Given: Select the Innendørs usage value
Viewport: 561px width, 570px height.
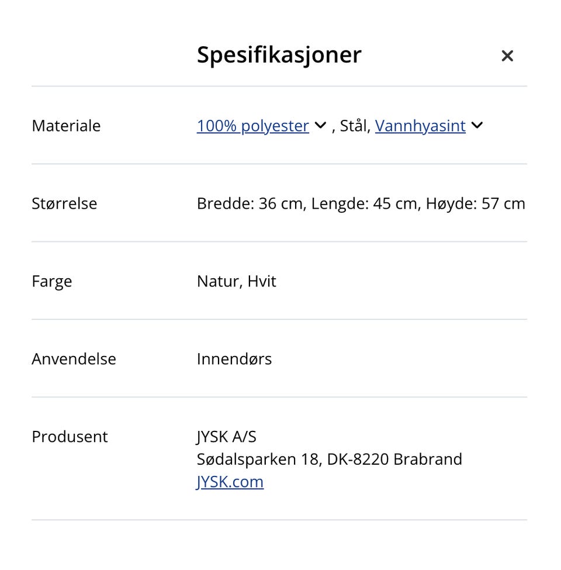Looking at the screenshot, I should point(234,359).
